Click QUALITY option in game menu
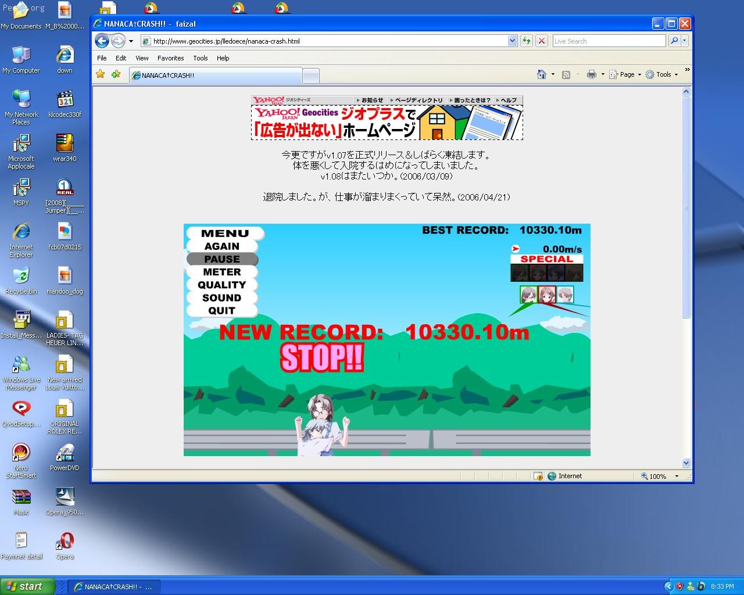The height and width of the screenshot is (595, 744). tap(221, 285)
